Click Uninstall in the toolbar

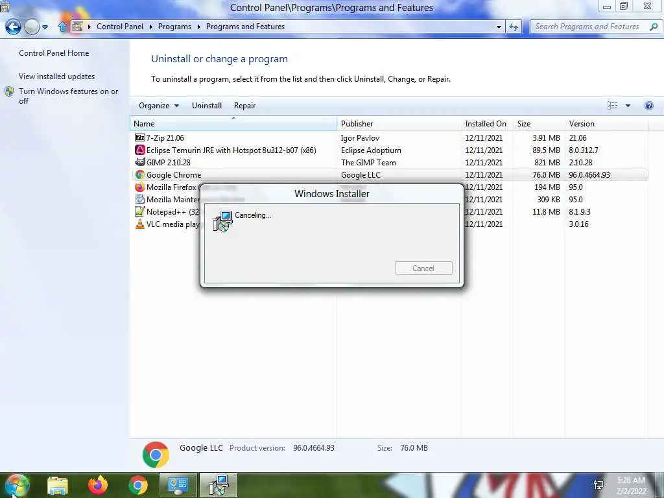(x=207, y=106)
